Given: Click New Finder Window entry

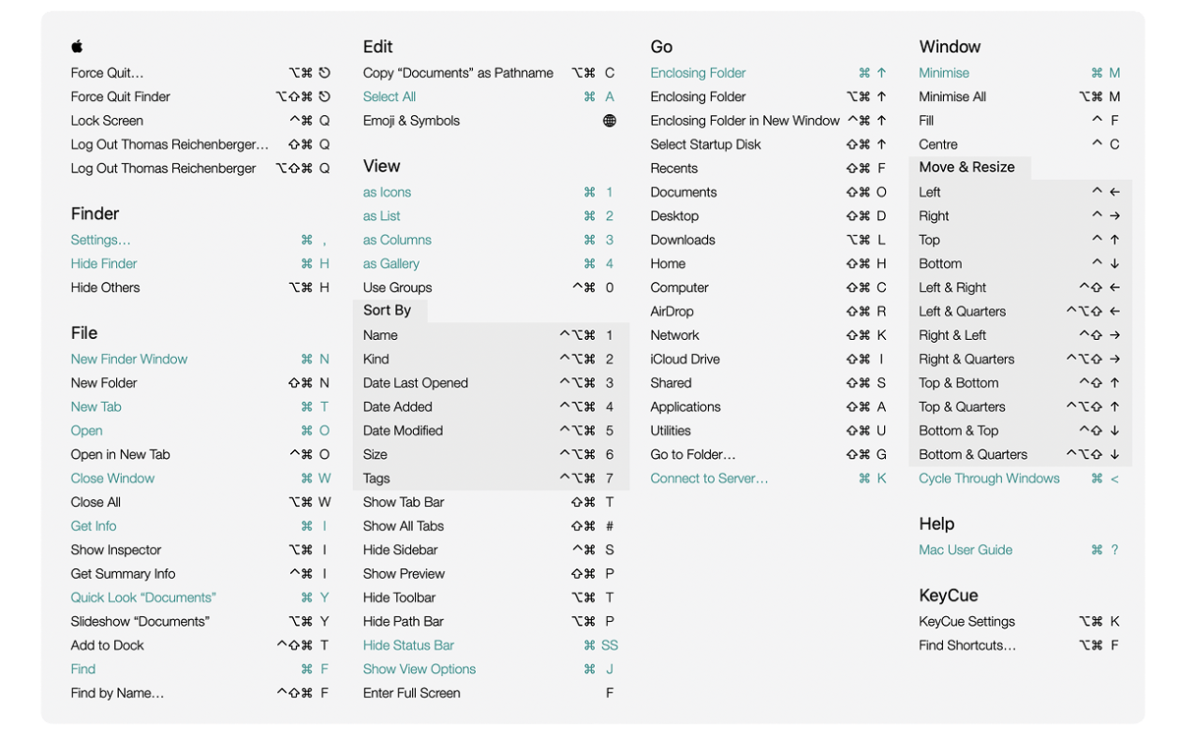Looking at the screenshot, I should coord(129,359).
